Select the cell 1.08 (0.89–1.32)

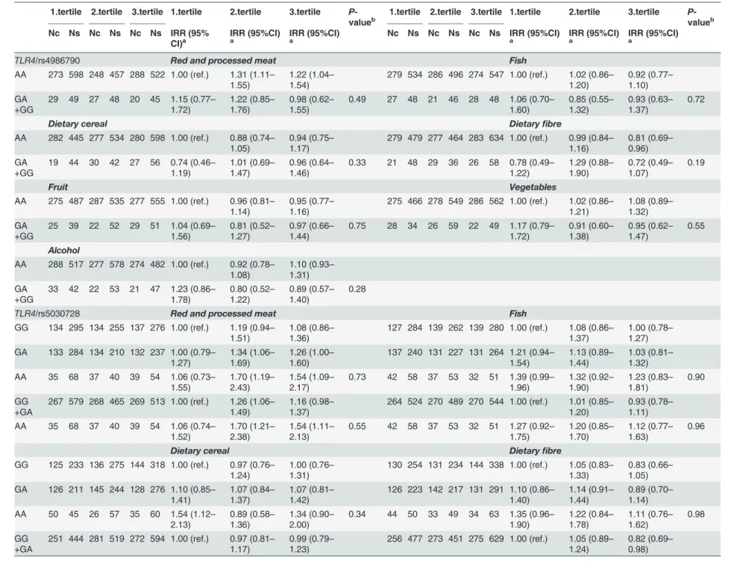pyautogui.click(x=650, y=207)
